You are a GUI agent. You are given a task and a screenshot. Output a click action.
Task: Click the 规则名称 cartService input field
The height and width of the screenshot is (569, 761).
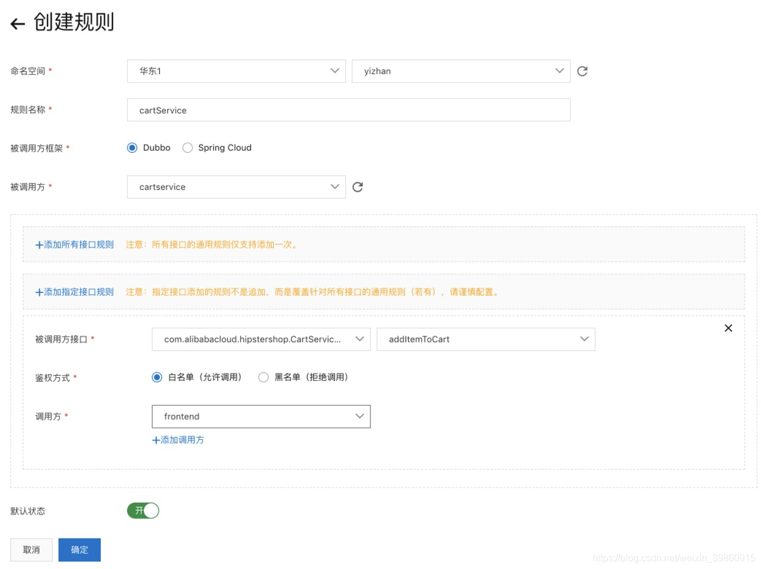pos(348,110)
